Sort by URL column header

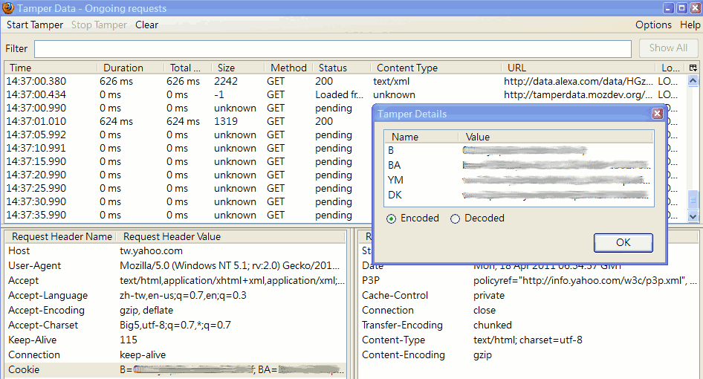(x=578, y=68)
